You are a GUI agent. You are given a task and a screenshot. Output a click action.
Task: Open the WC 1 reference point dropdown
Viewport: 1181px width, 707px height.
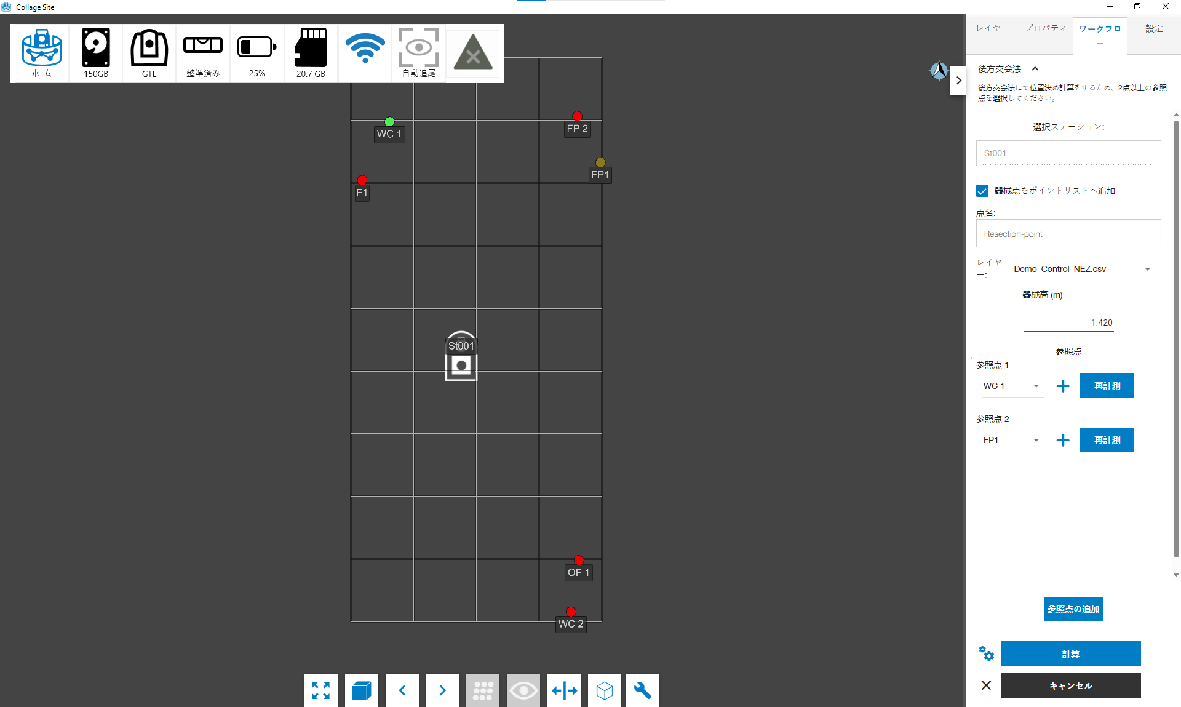pos(1011,386)
